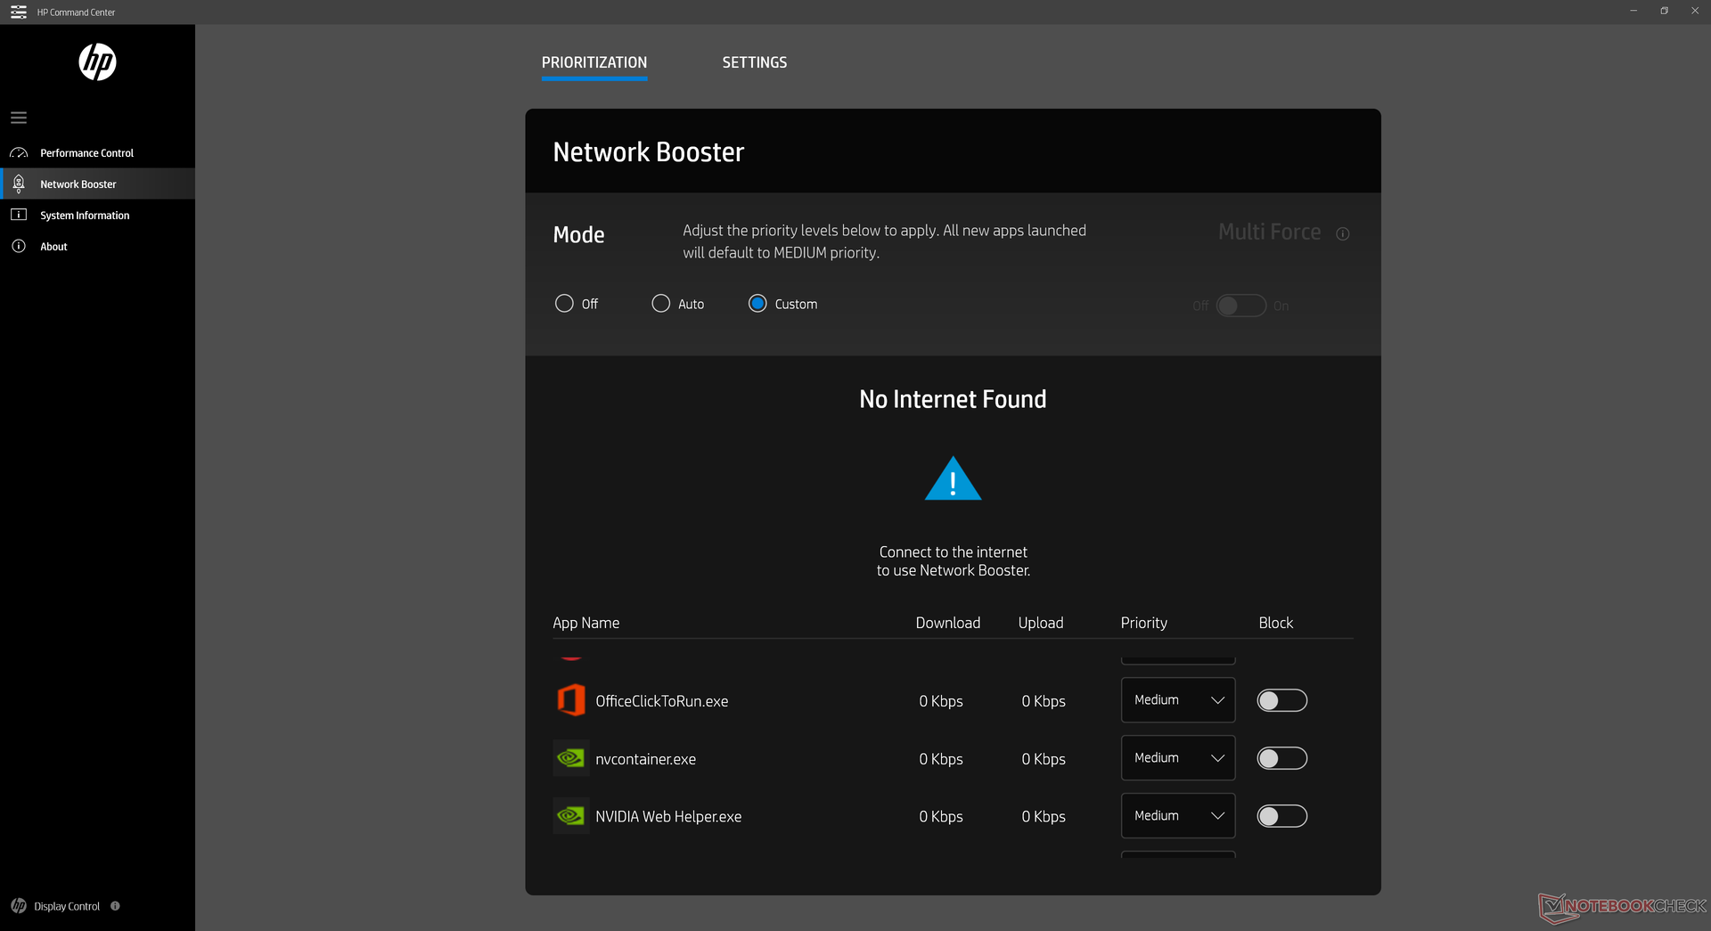Click the Display Control info icon
Viewport: 1711px width, 931px height.
(x=115, y=906)
